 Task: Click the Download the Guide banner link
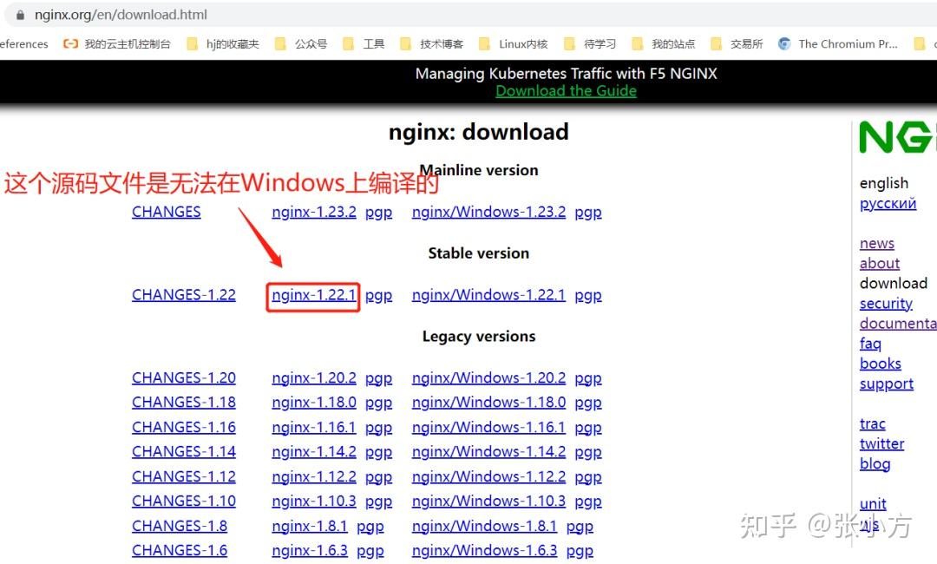tap(566, 90)
